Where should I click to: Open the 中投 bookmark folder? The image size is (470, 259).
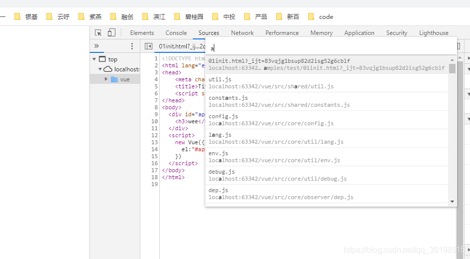(224, 17)
